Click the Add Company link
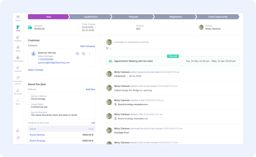The height and width of the screenshot is (157, 256). pos(88,46)
